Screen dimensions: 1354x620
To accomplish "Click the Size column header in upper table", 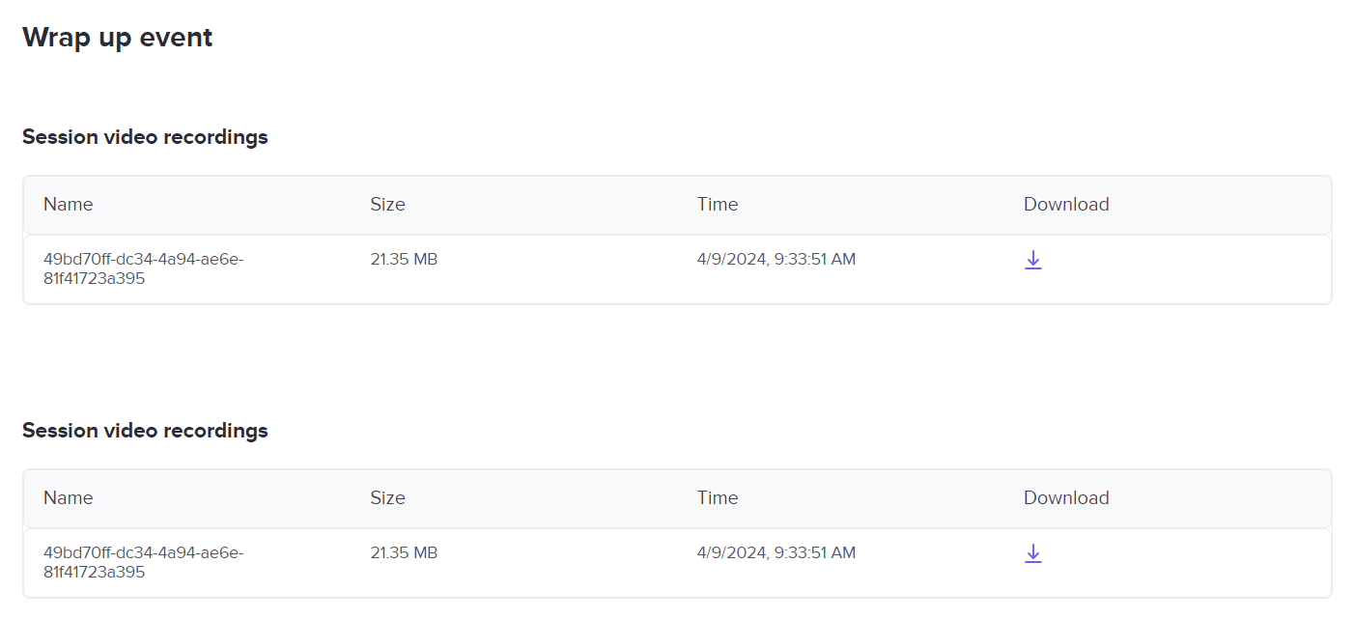I will [x=387, y=205].
